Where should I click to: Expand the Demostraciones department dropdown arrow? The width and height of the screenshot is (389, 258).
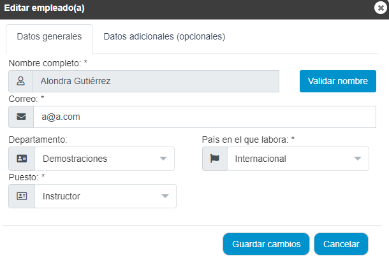(163, 159)
